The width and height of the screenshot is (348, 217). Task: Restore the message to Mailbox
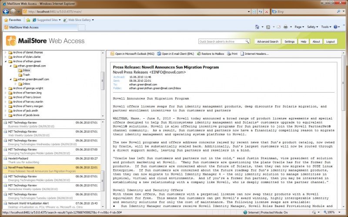(x=211, y=53)
